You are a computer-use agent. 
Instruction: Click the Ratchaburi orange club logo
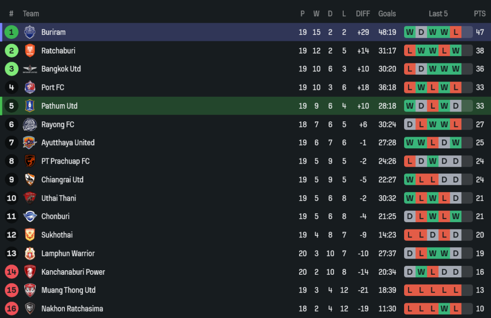point(30,51)
